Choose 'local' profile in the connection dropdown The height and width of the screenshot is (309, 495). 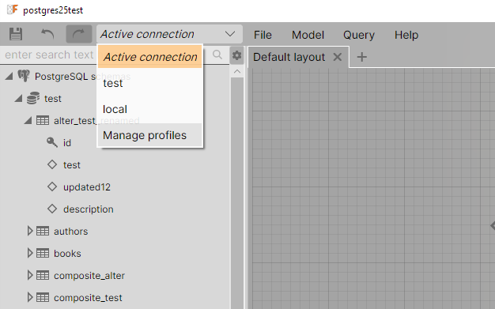point(150,109)
